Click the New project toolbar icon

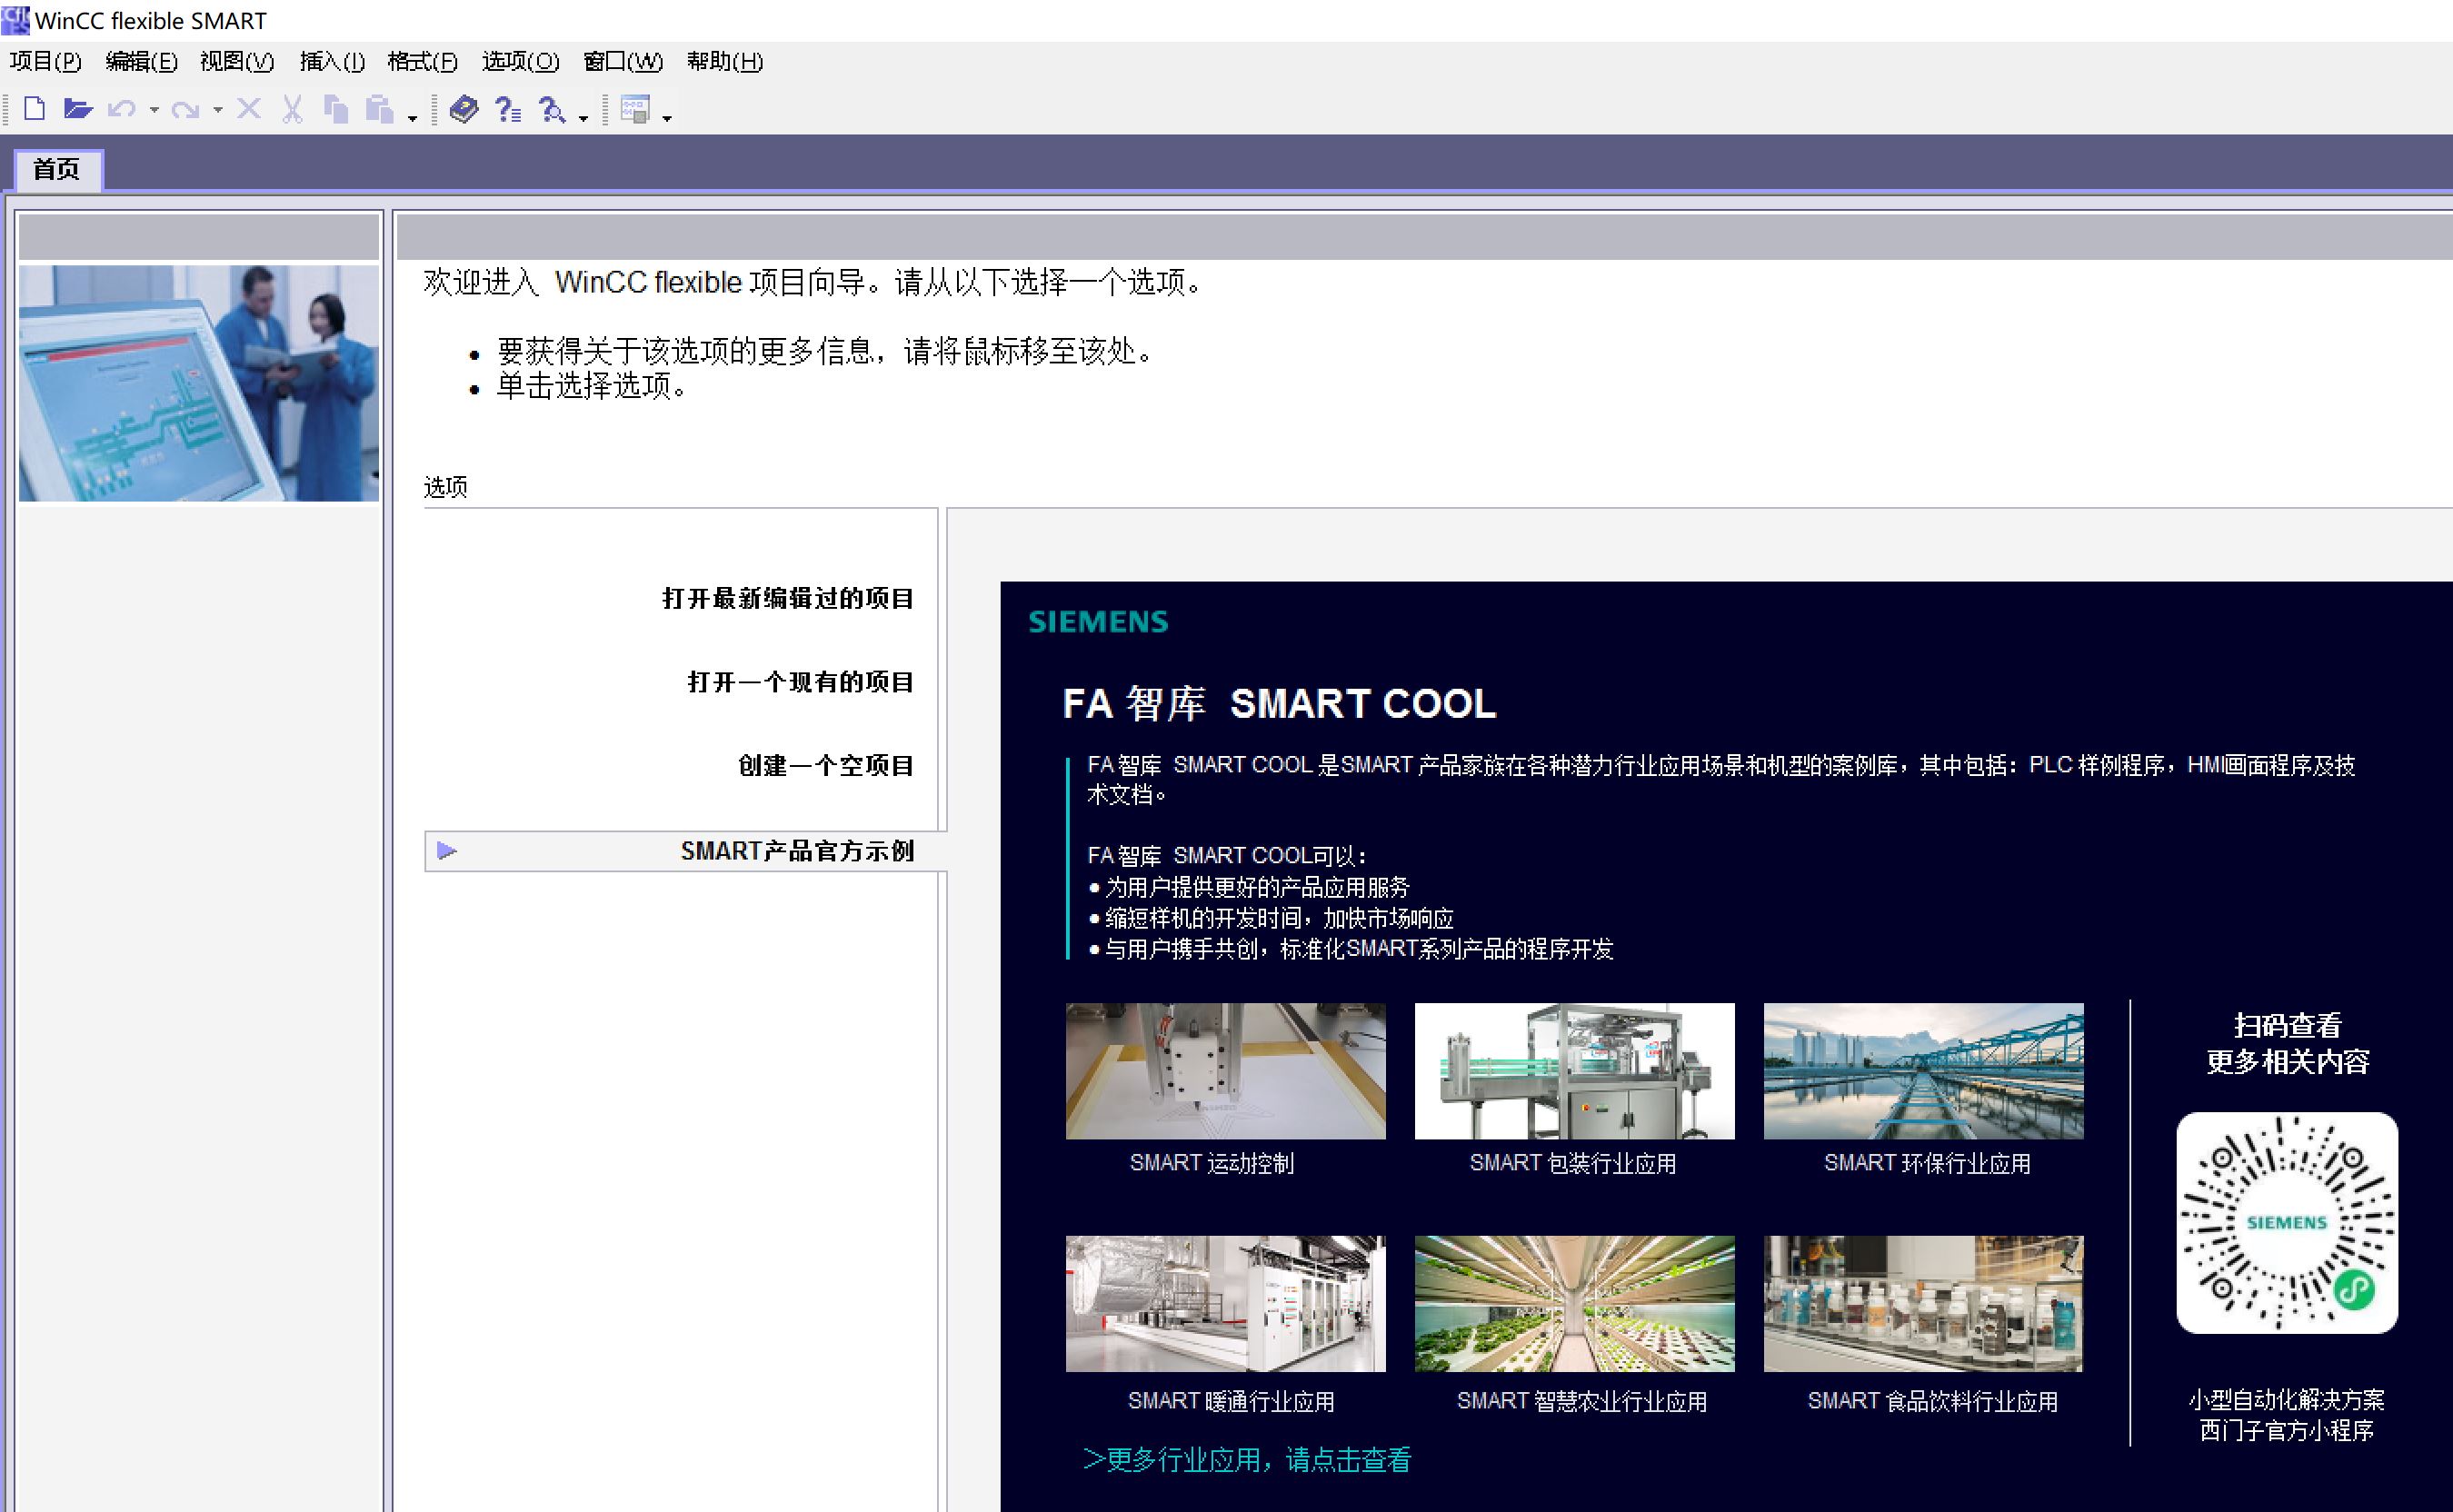[34, 109]
